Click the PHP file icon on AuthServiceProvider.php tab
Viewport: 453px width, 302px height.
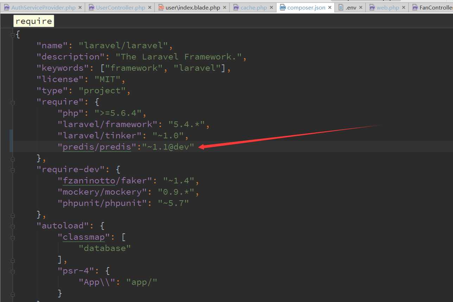(x=7, y=7)
